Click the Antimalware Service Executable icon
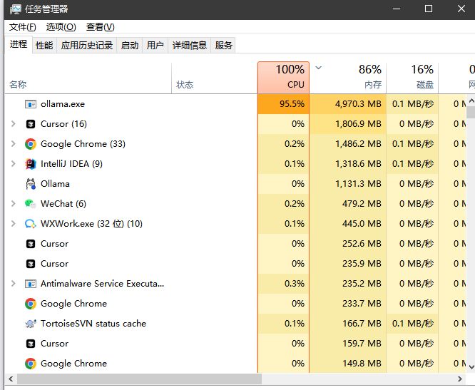Image resolution: width=475 pixels, height=390 pixels. (x=30, y=284)
